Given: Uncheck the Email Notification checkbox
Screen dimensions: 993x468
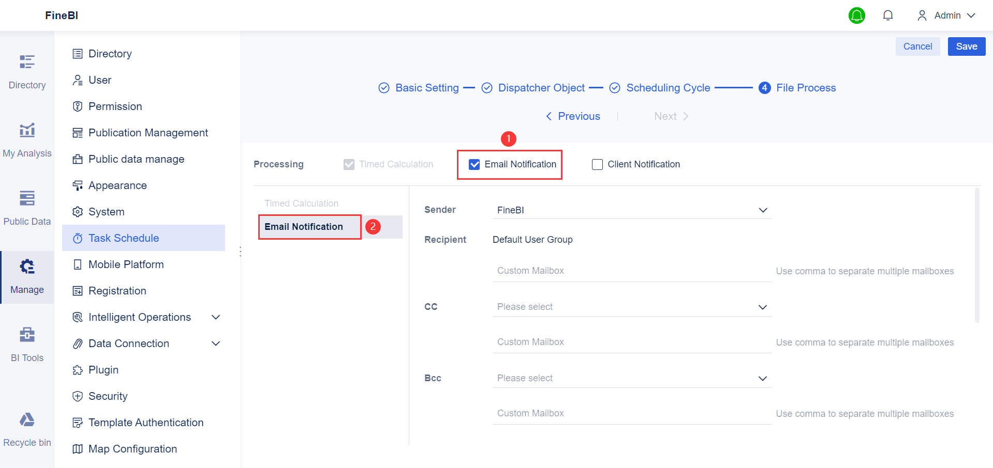Looking at the screenshot, I should point(474,164).
